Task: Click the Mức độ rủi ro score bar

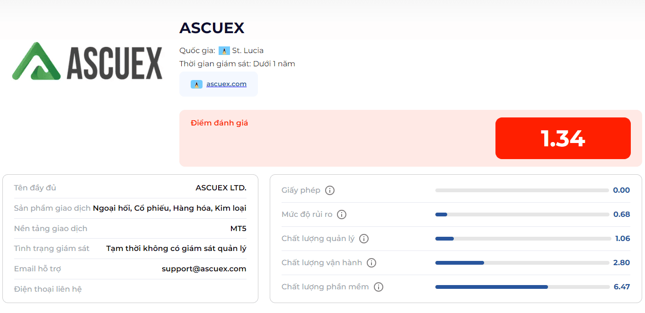Action: [x=522, y=215]
